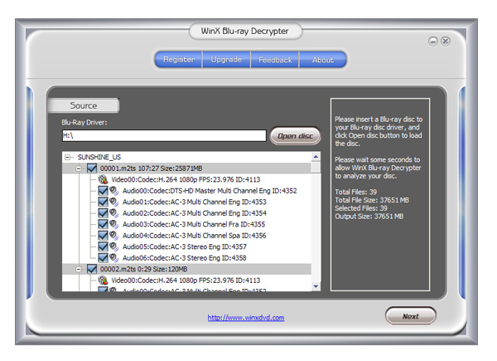Open the Register menu button
Image resolution: width=497 pixels, height=361 pixels.
click(x=179, y=60)
